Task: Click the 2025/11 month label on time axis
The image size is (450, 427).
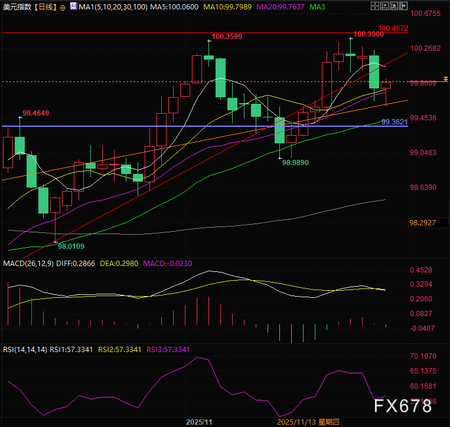Action: (198, 422)
